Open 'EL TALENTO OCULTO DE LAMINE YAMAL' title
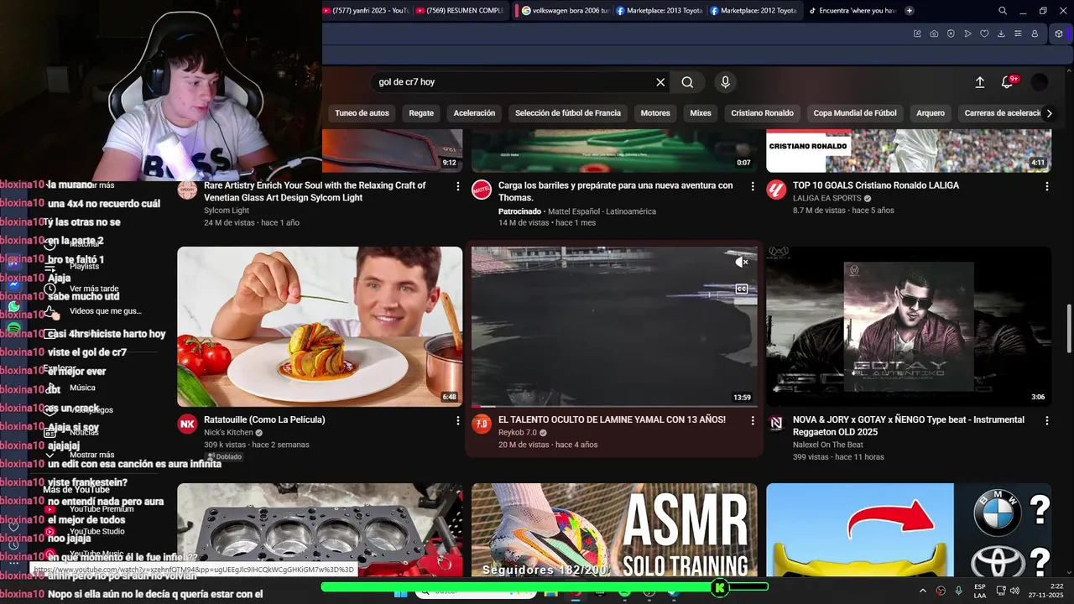 pyautogui.click(x=612, y=419)
